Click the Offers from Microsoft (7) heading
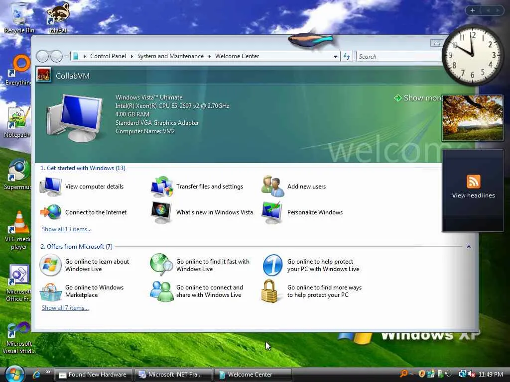 [76, 247]
